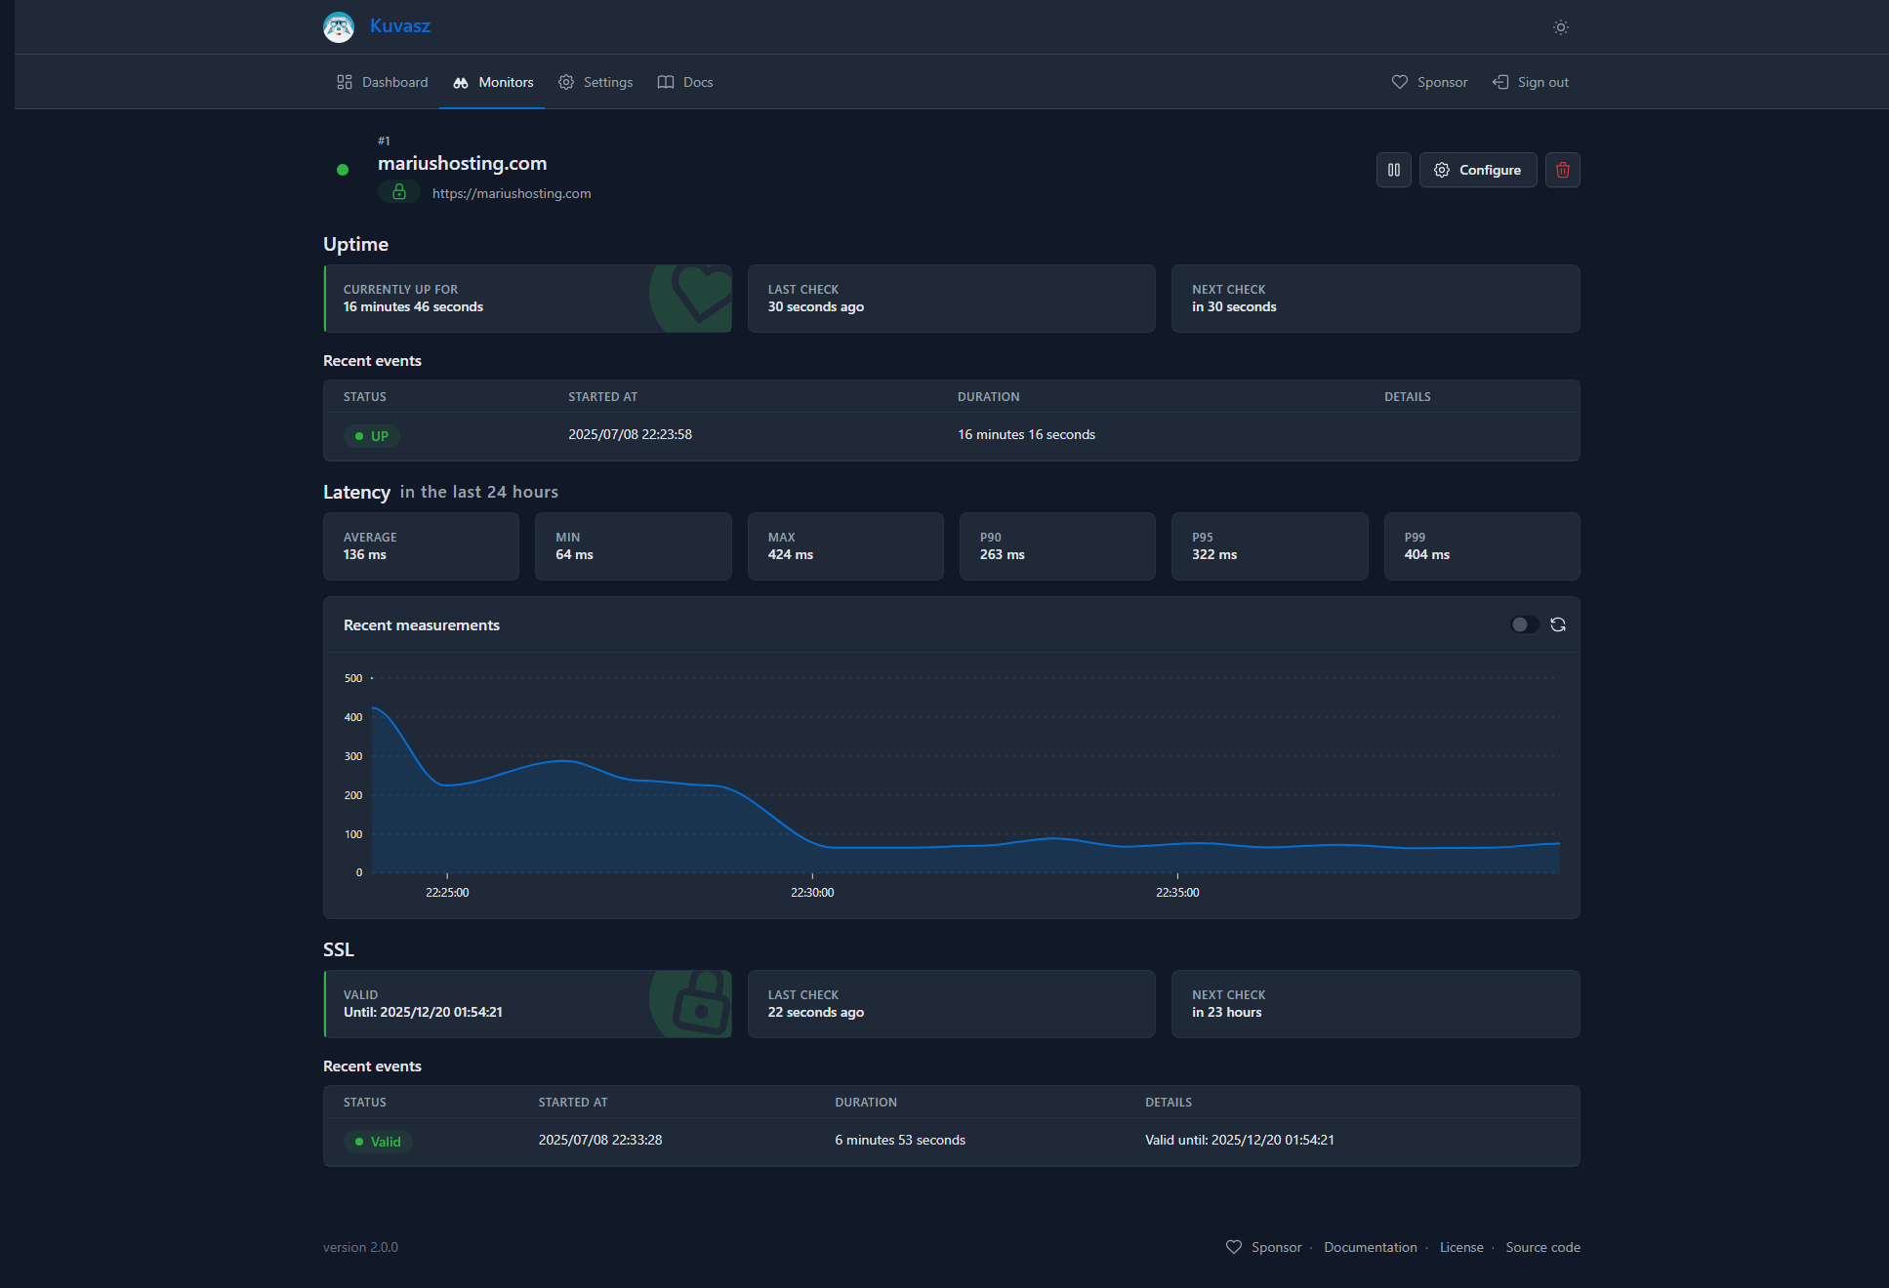
Task: Click the Kuvasz dog logo
Action: [x=339, y=26]
